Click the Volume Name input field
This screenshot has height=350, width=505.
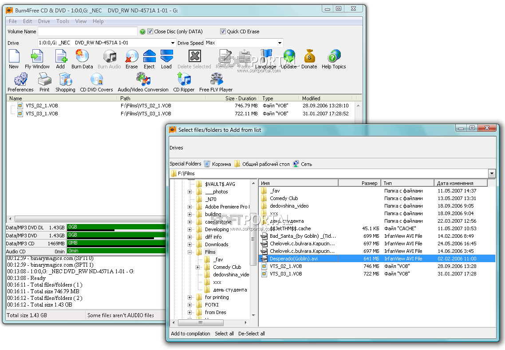click(87, 31)
